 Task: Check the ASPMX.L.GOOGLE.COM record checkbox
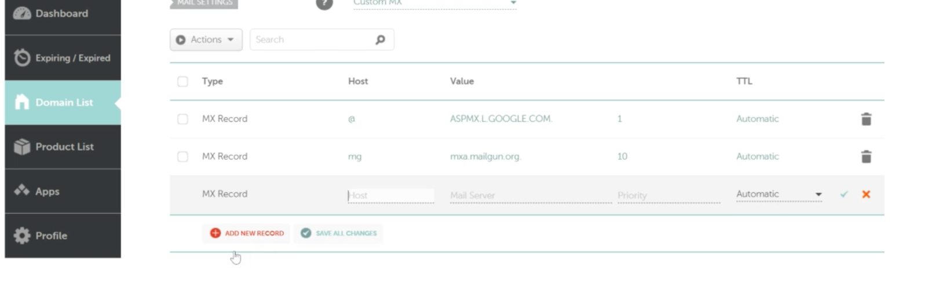pyautogui.click(x=183, y=119)
